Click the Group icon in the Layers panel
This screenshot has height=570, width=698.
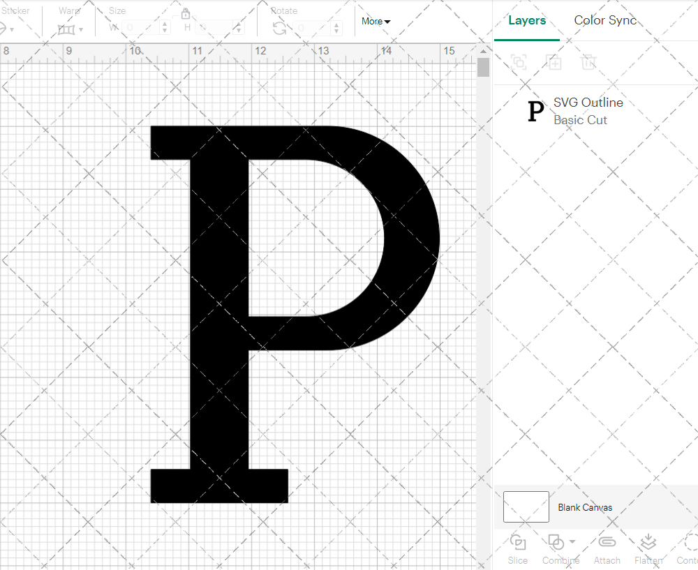(518, 62)
